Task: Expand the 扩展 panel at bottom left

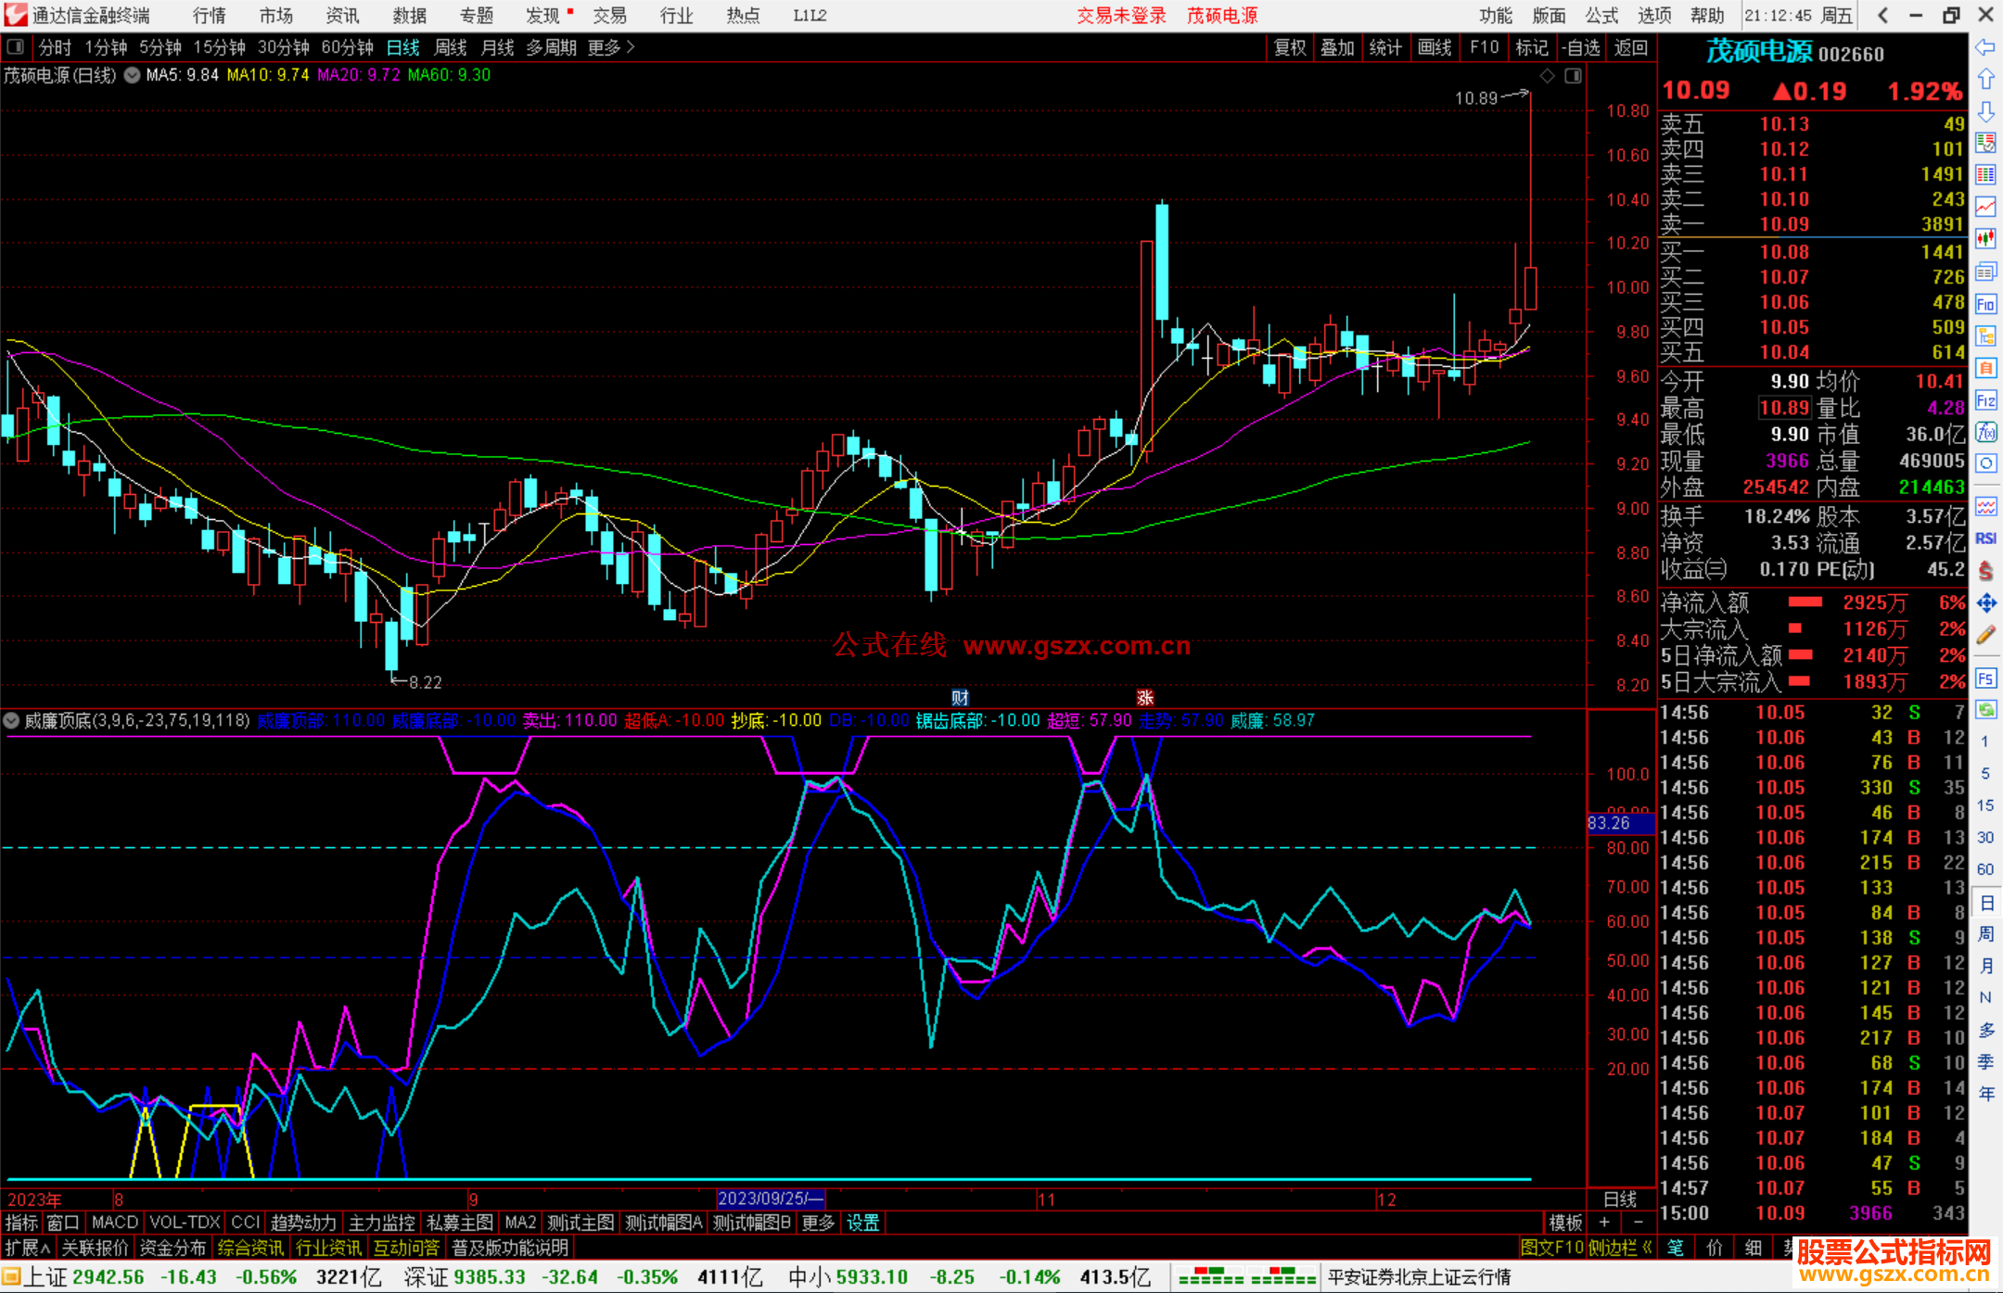Action: 28,1248
